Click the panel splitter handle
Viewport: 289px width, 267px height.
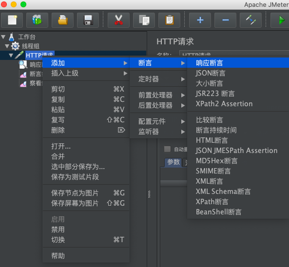[149, 194]
